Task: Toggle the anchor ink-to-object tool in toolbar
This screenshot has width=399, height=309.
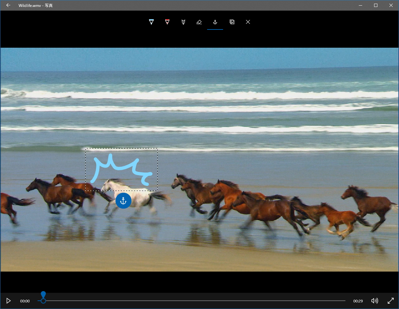Action: coord(215,22)
